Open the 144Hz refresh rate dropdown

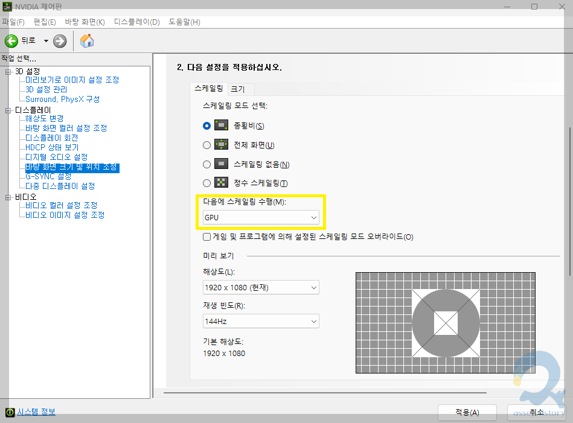pyautogui.click(x=261, y=321)
